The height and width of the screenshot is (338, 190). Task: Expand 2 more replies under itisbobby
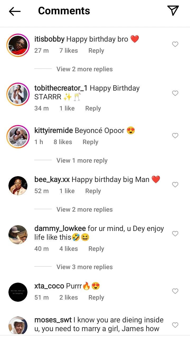pos(84,69)
